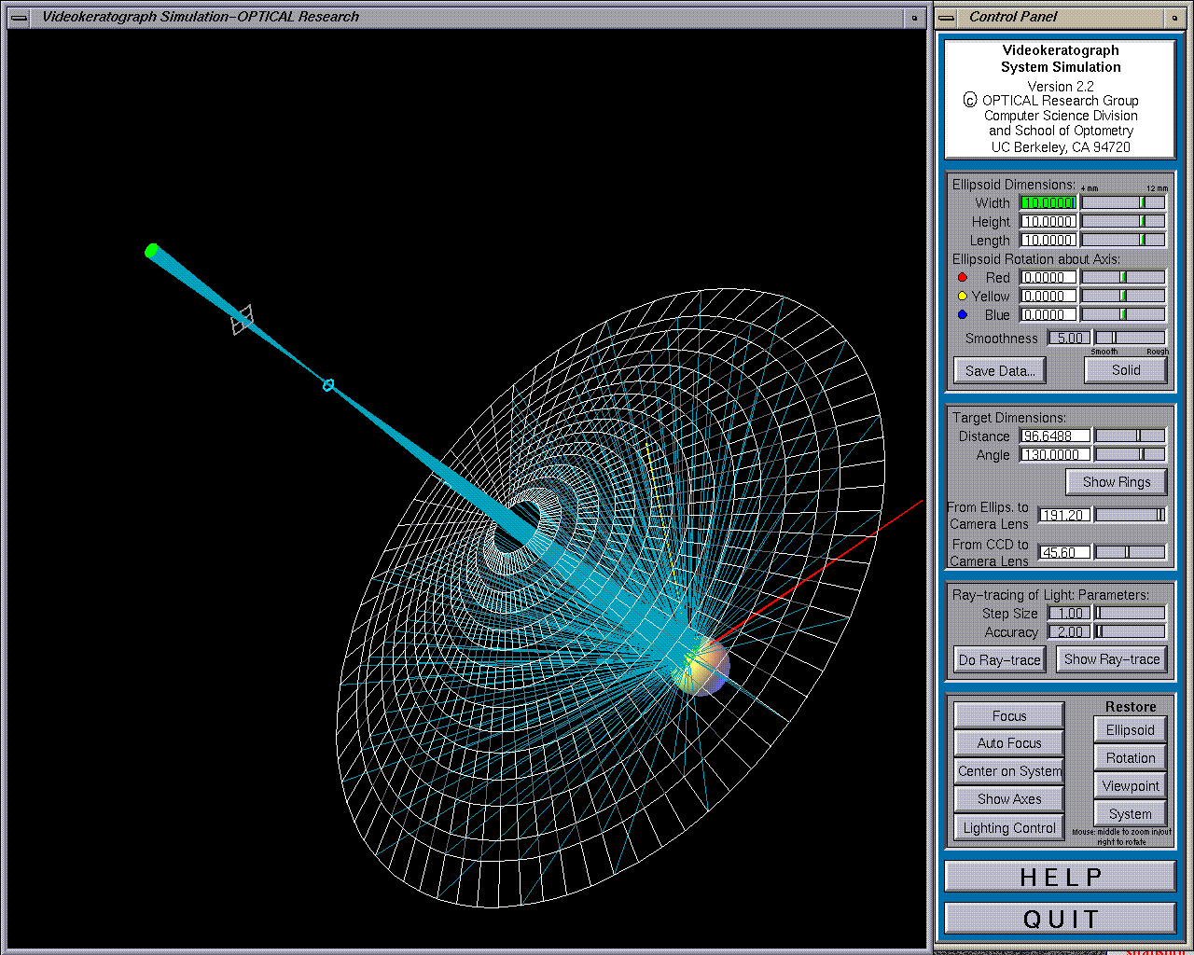Open Lighting Control settings

(1008, 828)
